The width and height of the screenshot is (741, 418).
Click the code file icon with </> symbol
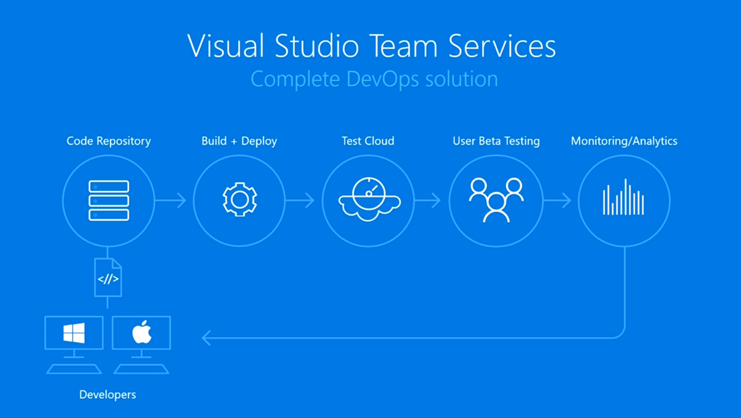pos(109,278)
